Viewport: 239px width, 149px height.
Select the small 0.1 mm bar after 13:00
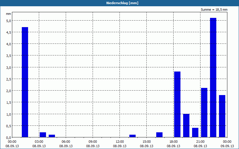coord(132,136)
